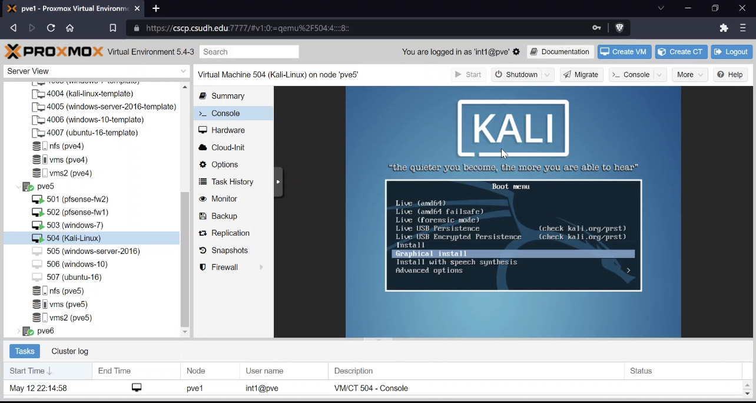This screenshot has width=756, height=403.
Task: Focus the Proxmox Search field
Action: click(249, 52)
